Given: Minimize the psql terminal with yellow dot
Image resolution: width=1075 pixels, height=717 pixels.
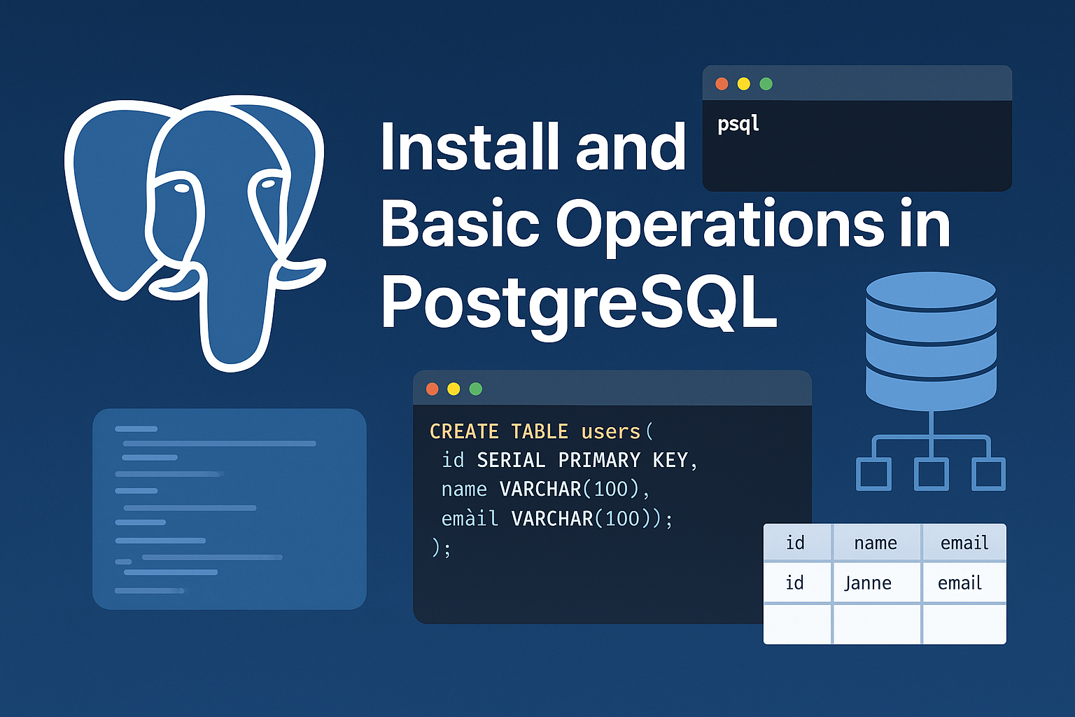Looking at the screenshot, I should pos(744,84).
